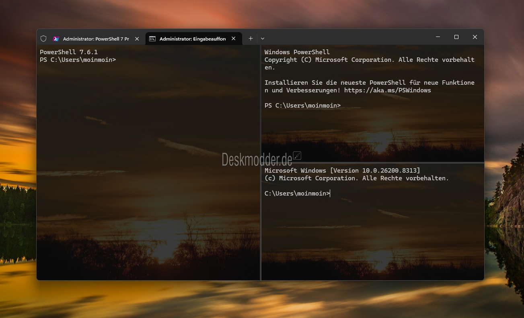The height and width of the screenshot is (318, 524).
Task: Maximize the Terminal window
Action: click(456, 37)
